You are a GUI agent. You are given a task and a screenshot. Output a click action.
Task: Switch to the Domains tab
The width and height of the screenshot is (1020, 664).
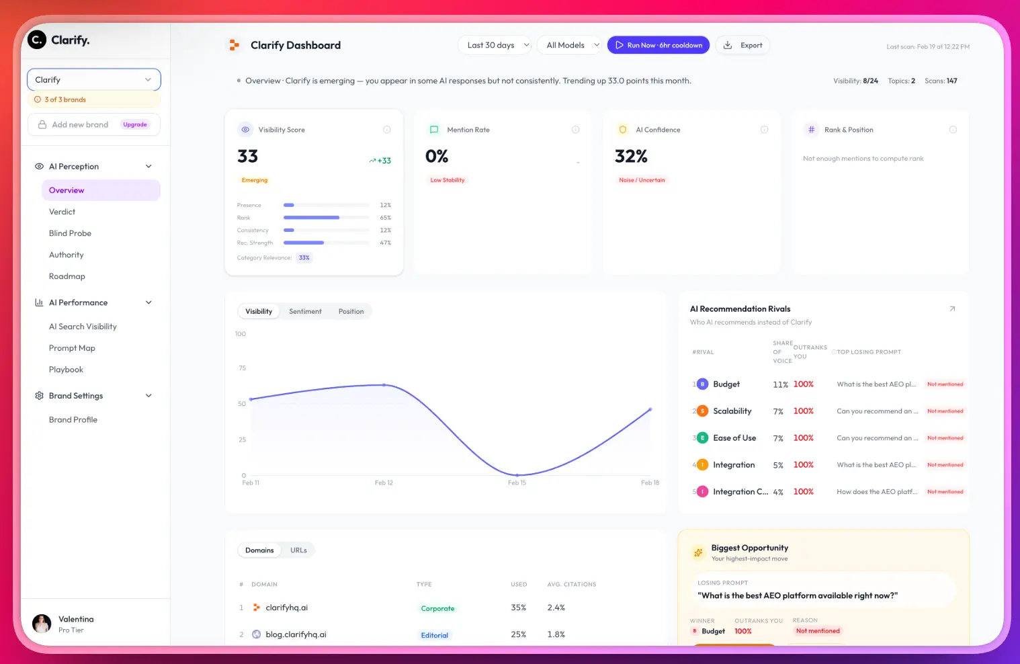[259, 550]
